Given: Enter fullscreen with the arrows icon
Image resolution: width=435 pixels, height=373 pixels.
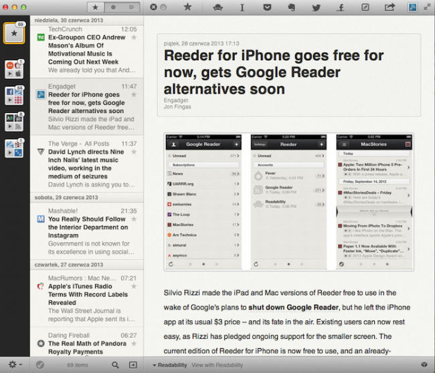Looking at the screenshot, I should tap(427, 7).
